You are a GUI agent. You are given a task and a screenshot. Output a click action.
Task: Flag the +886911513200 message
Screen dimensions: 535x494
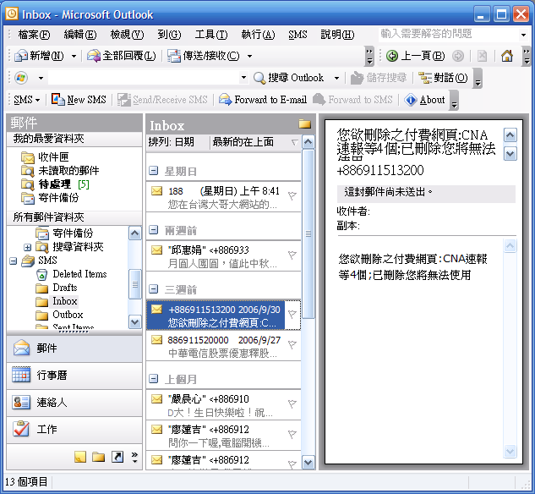[x=292, y=314]
